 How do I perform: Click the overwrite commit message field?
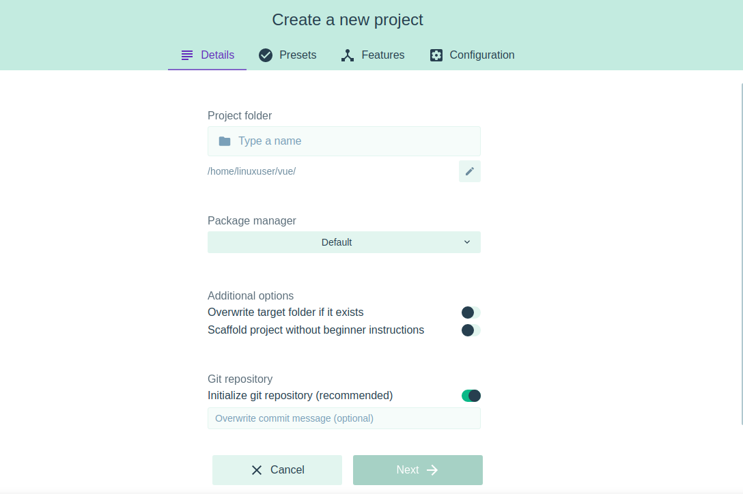click(344, 418)
